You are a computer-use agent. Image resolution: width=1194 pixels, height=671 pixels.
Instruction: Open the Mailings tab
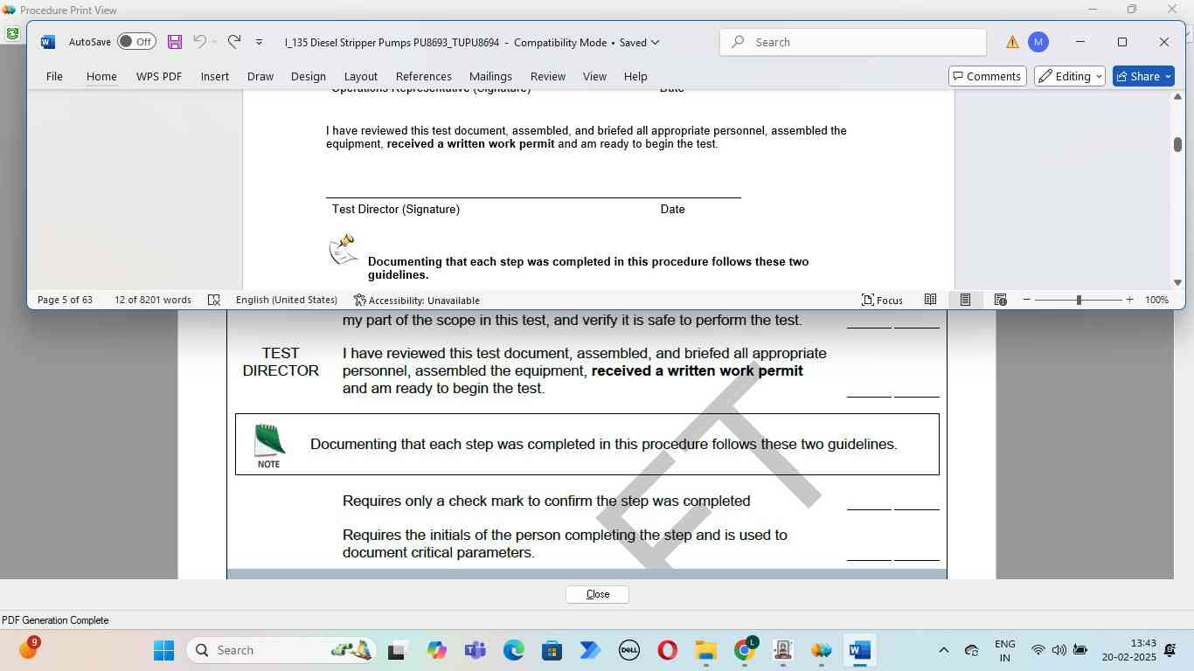490,76
